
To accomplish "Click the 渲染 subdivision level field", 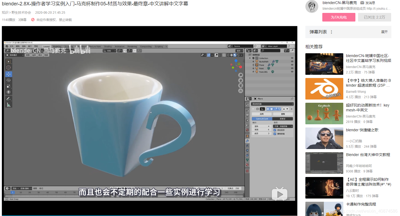I will [x=262, y=126].
